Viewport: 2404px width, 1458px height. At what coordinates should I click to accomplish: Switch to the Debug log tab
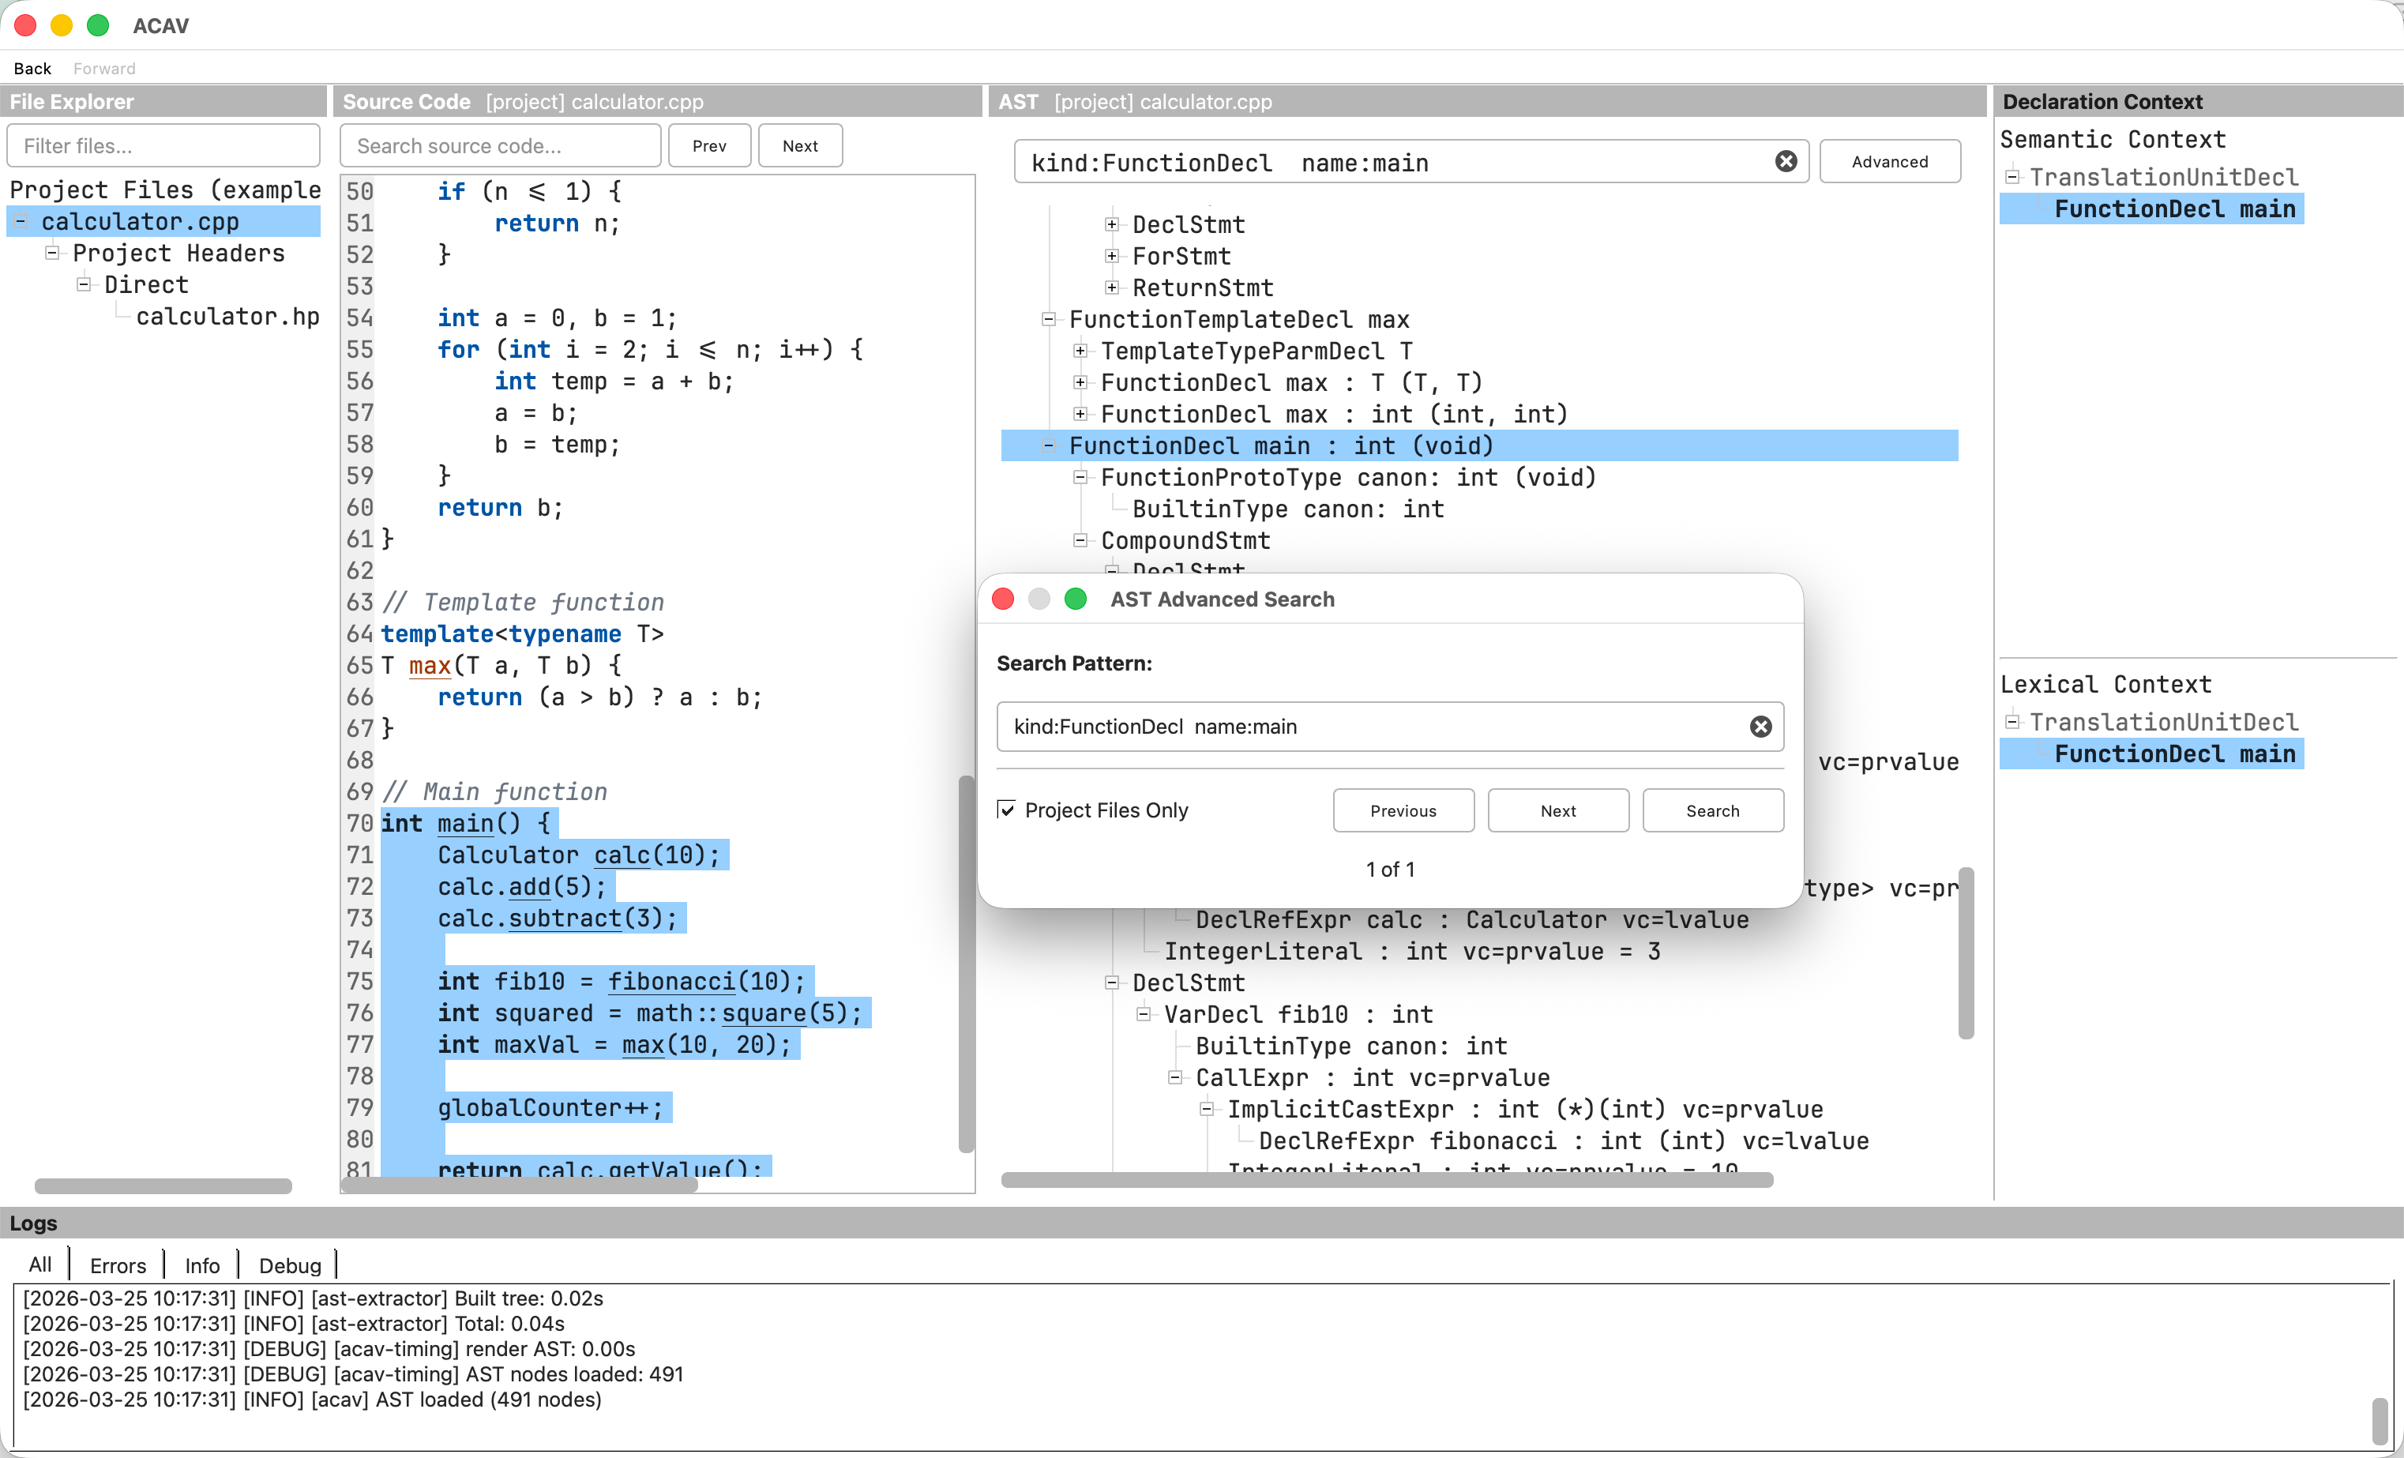(x=289, y=1264)
